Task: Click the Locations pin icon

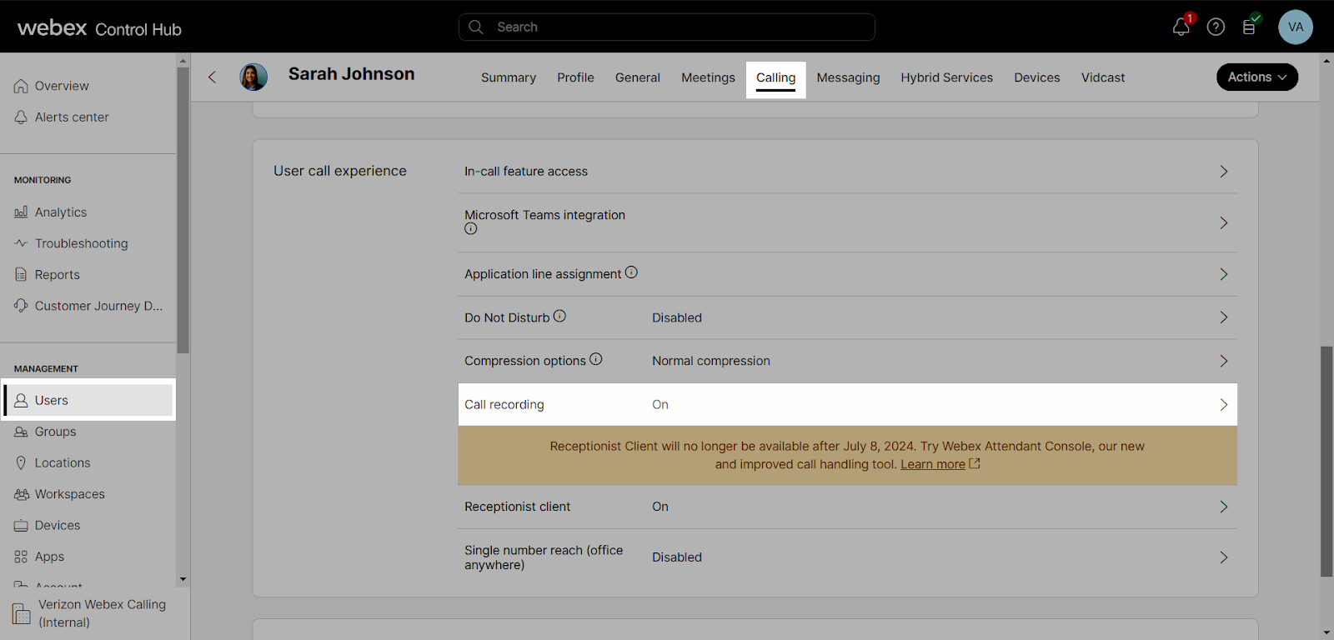Action: (21, 463)
